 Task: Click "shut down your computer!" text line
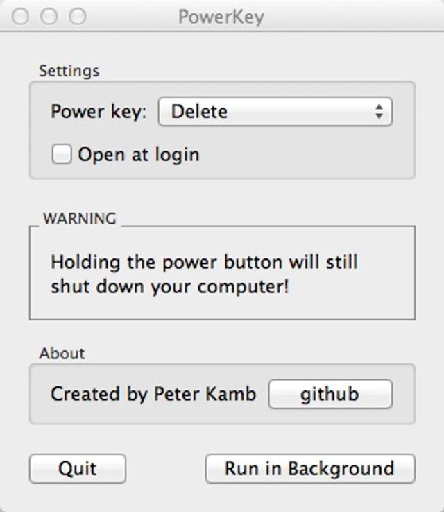tap(169, 286)
